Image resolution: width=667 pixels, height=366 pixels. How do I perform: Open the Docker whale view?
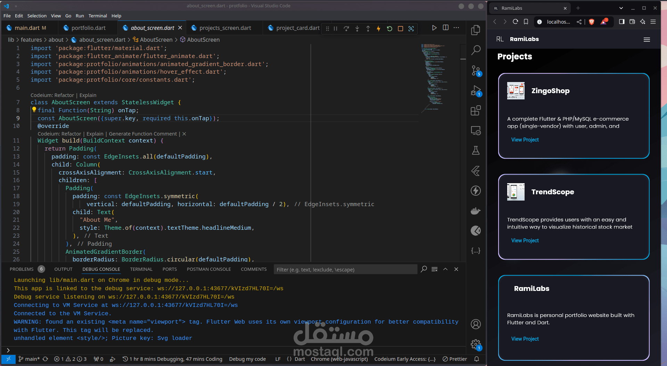coord(476,211)
